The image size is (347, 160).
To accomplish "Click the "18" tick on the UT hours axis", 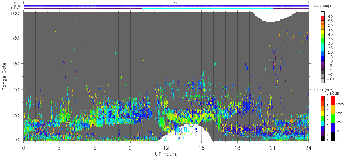I will click(x=237, y=148).
